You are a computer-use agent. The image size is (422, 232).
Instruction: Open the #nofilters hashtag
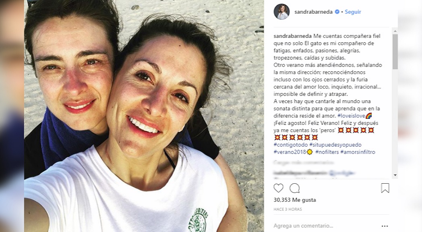(327, 152)
